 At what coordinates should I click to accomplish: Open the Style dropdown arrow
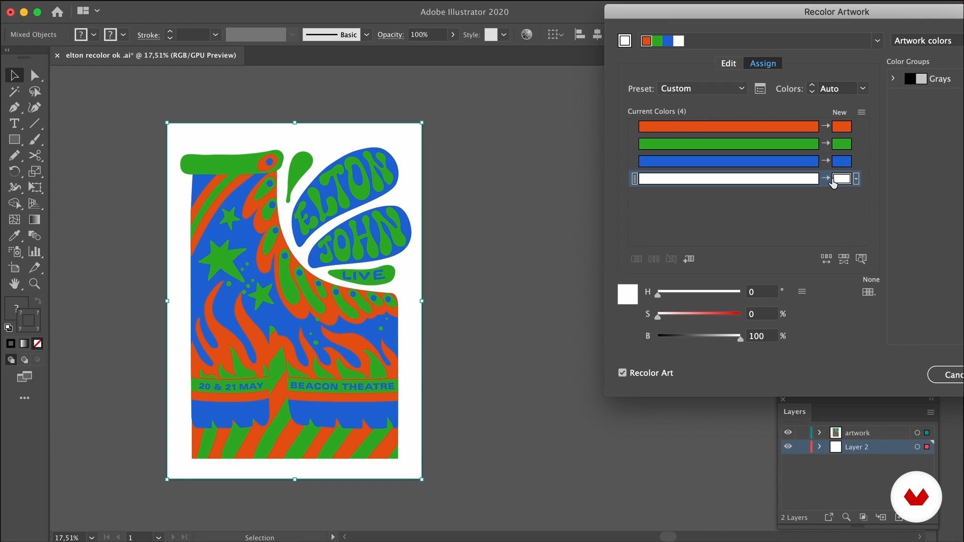(504, 35)
